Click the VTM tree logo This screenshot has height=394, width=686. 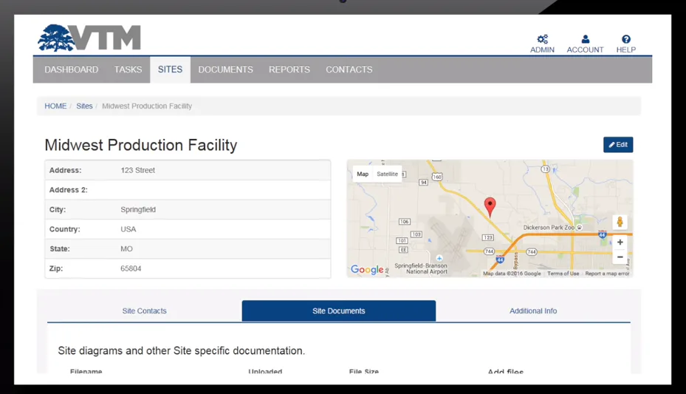89,38
